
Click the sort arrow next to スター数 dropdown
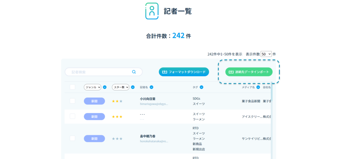(133, 87)
